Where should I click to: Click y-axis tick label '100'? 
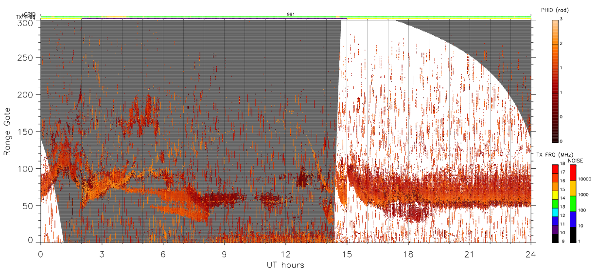click(x=25, y=168)
